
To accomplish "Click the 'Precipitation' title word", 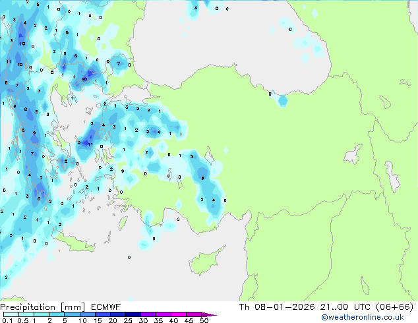I will (x=28, y=307).
